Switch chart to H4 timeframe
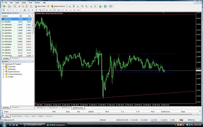Screen dimensions: 203x127 tap(67, 10)
